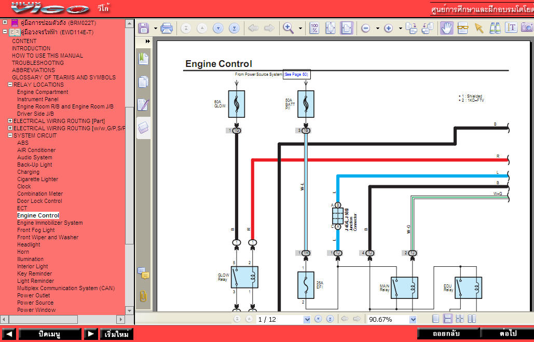Open the Headlight circuit entry
This screenshot has height=342, width=534.
(x=29, y=244)
